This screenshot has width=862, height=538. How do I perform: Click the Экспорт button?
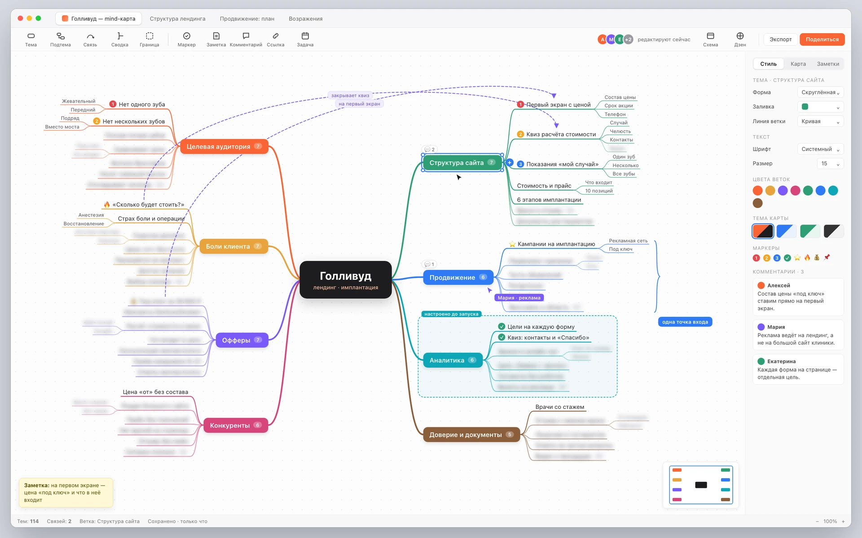click(781, 39)
